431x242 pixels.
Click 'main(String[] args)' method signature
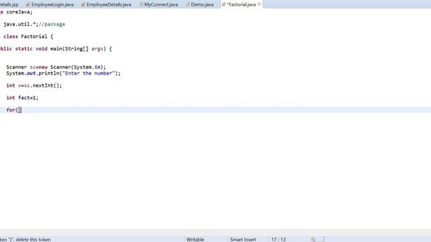(x=78, y=48)
